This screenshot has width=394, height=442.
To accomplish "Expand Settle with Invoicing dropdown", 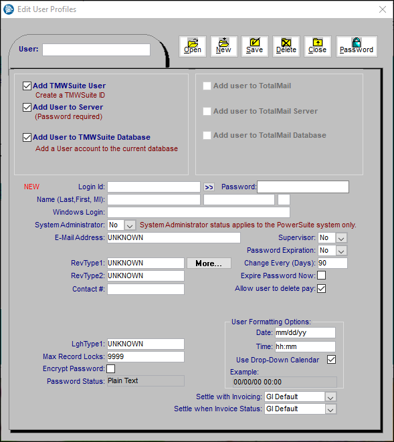I will [x=330, y=397].
